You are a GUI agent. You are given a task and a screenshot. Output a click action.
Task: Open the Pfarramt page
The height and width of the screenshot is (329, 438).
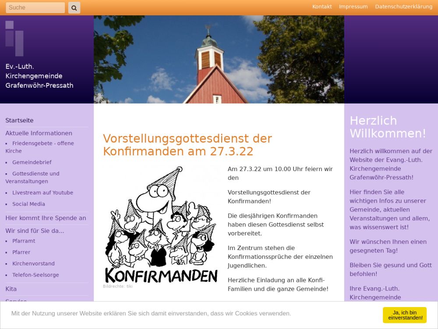click(24, 241)
